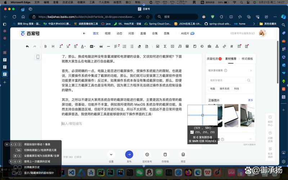This screenshot has height=180, width=288.
Task: Apply bold formatting with the B icon
Action: click(45, 46)
